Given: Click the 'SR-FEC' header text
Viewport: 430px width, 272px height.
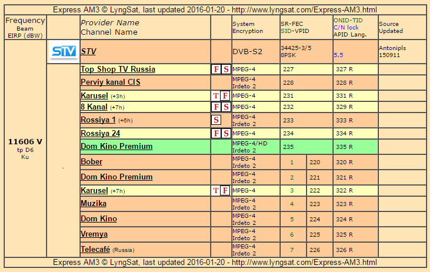Looking at the screenshot, I should click(x=292, y=24).
